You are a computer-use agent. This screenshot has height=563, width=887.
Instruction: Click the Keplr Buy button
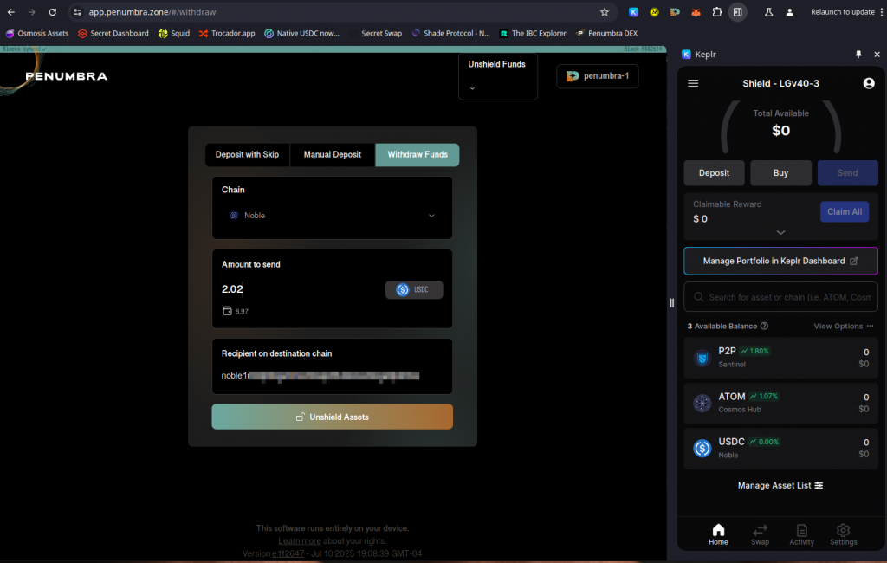tap(780, 173)
